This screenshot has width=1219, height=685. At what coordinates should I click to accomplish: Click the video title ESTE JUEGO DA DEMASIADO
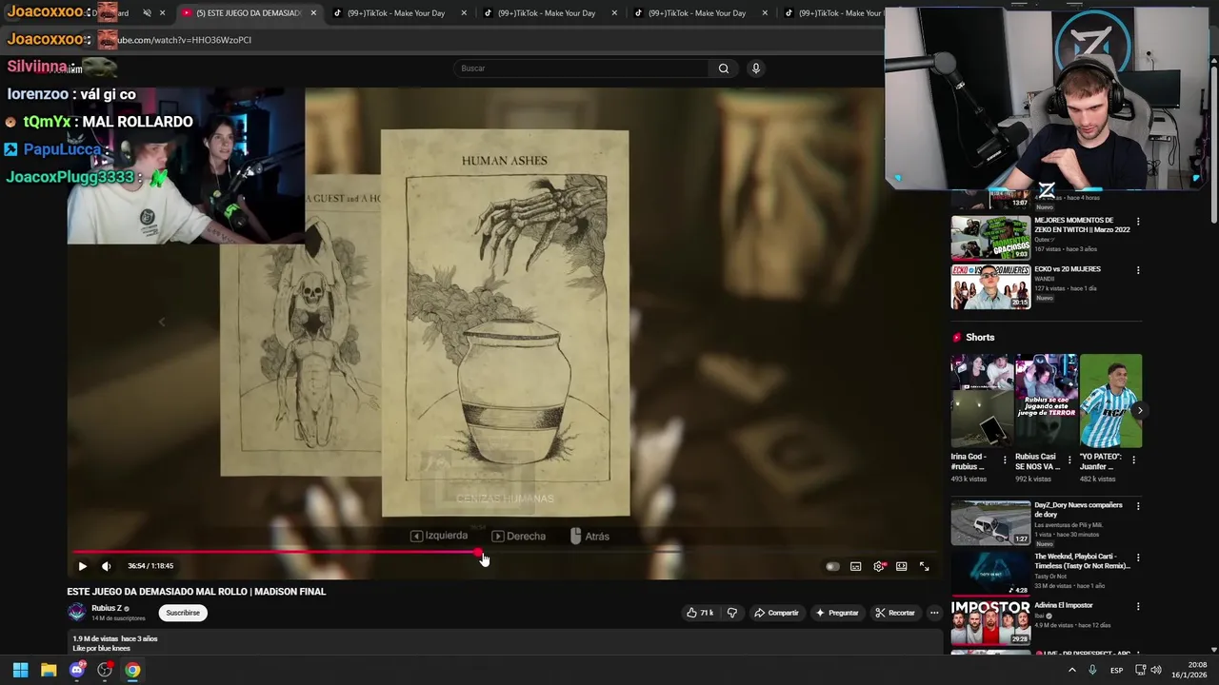click(x=196, y=592)
